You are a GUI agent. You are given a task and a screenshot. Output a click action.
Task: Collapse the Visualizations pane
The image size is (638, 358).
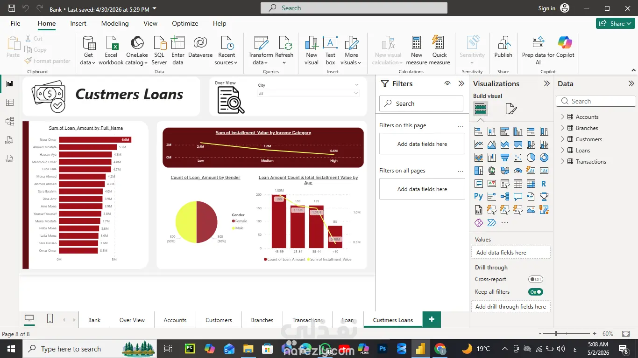coord(546,83)
